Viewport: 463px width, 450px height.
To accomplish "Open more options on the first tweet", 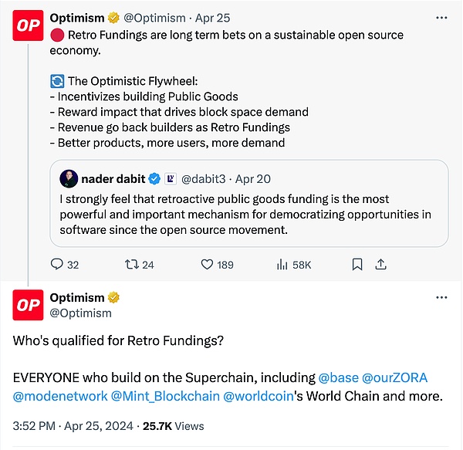I will coord(441,18).
